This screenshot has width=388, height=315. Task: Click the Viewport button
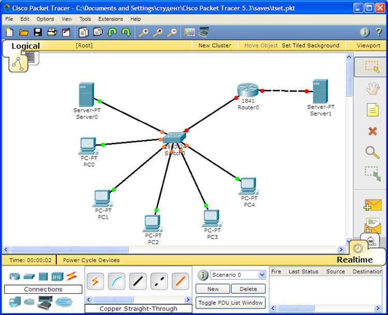(x=368, y=46)
